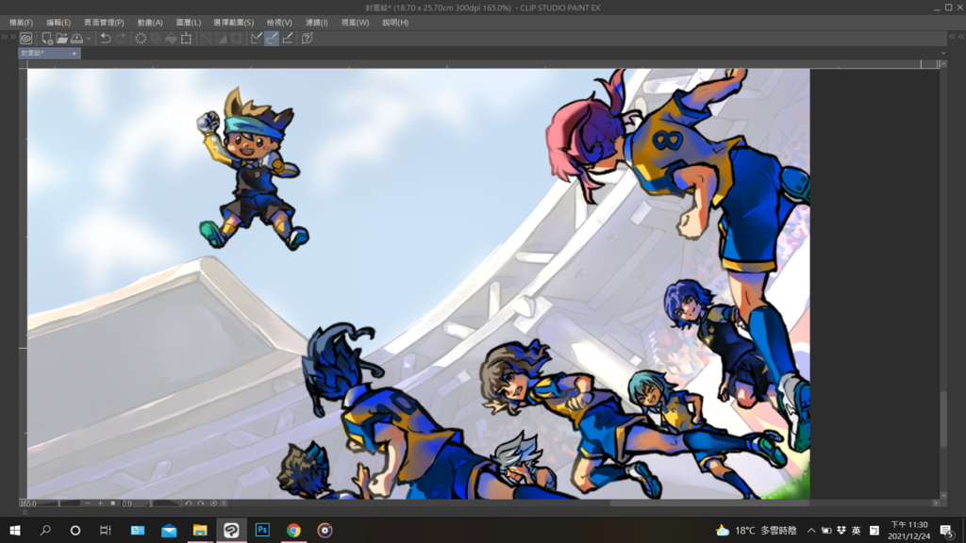Click left arrow of horizontal scrollbar
Image resolution: width=966 pixels, height=543 pixels.
tap(225, 503)
